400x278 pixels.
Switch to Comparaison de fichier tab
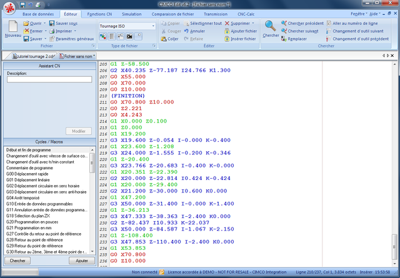pyautogui.click(x=172, y=14)
